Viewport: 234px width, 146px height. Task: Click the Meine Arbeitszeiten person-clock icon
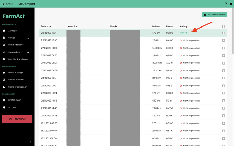coord(4,87)
